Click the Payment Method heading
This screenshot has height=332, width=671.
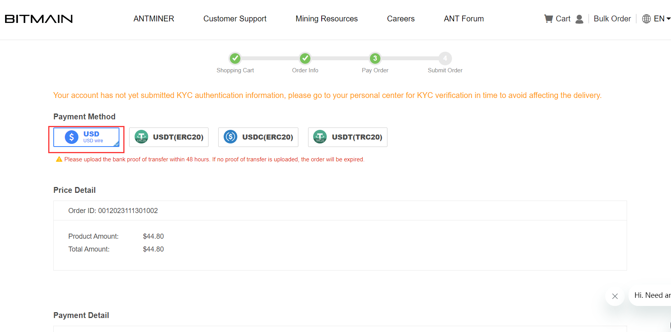click(84, 117)
